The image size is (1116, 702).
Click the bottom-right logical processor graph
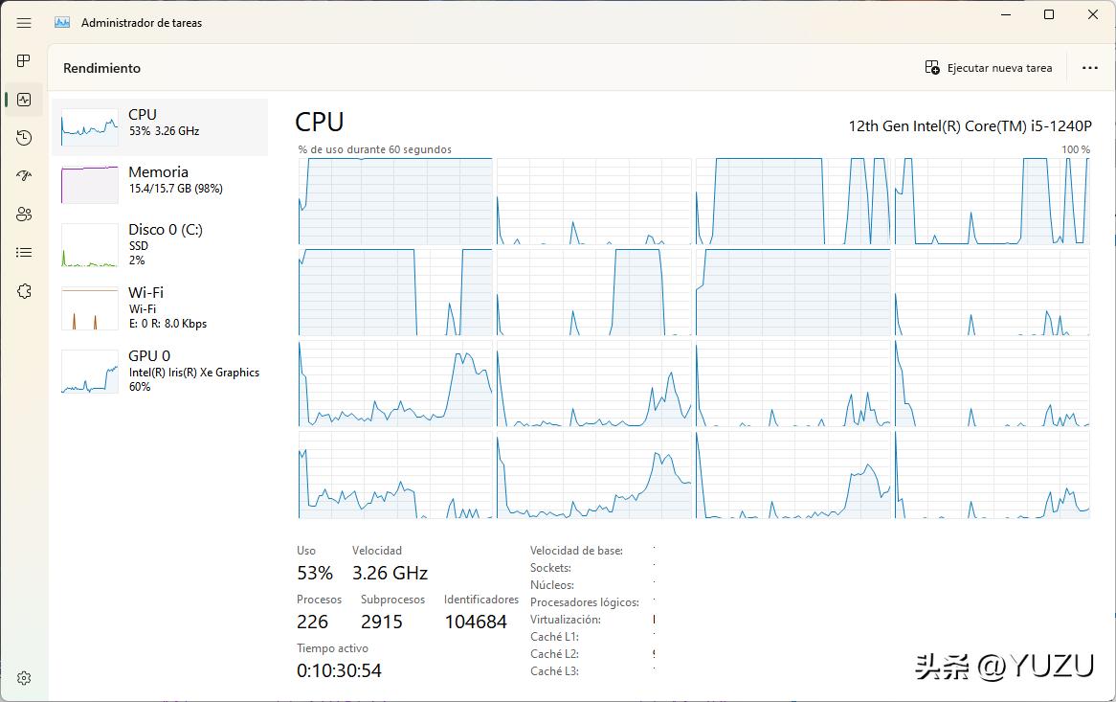pyautogui.click(x=992, y=475)
